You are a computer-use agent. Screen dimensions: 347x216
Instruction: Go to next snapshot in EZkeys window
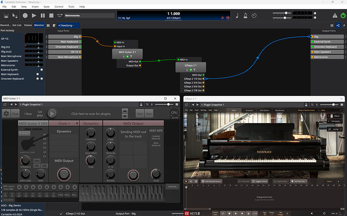[198, 105]
